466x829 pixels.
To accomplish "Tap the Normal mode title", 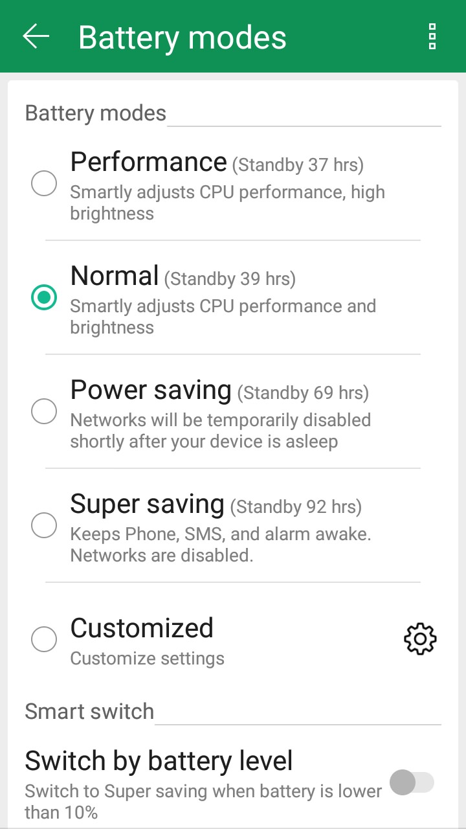I will point(115,276).
